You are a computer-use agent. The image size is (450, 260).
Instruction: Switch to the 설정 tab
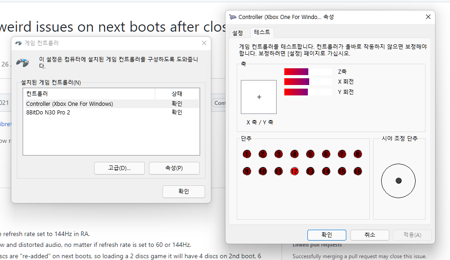(238, 33)
